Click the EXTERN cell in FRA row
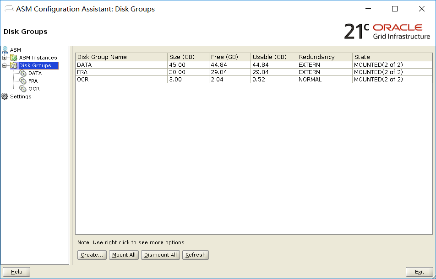The width and height of the screenshot is (436, 279). click(x=325, y=72)
